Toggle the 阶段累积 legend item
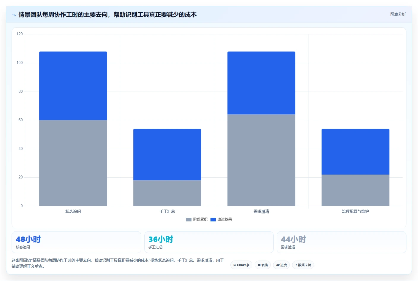Viewport: 418px width, 281px height. click(x=197, y=219)
